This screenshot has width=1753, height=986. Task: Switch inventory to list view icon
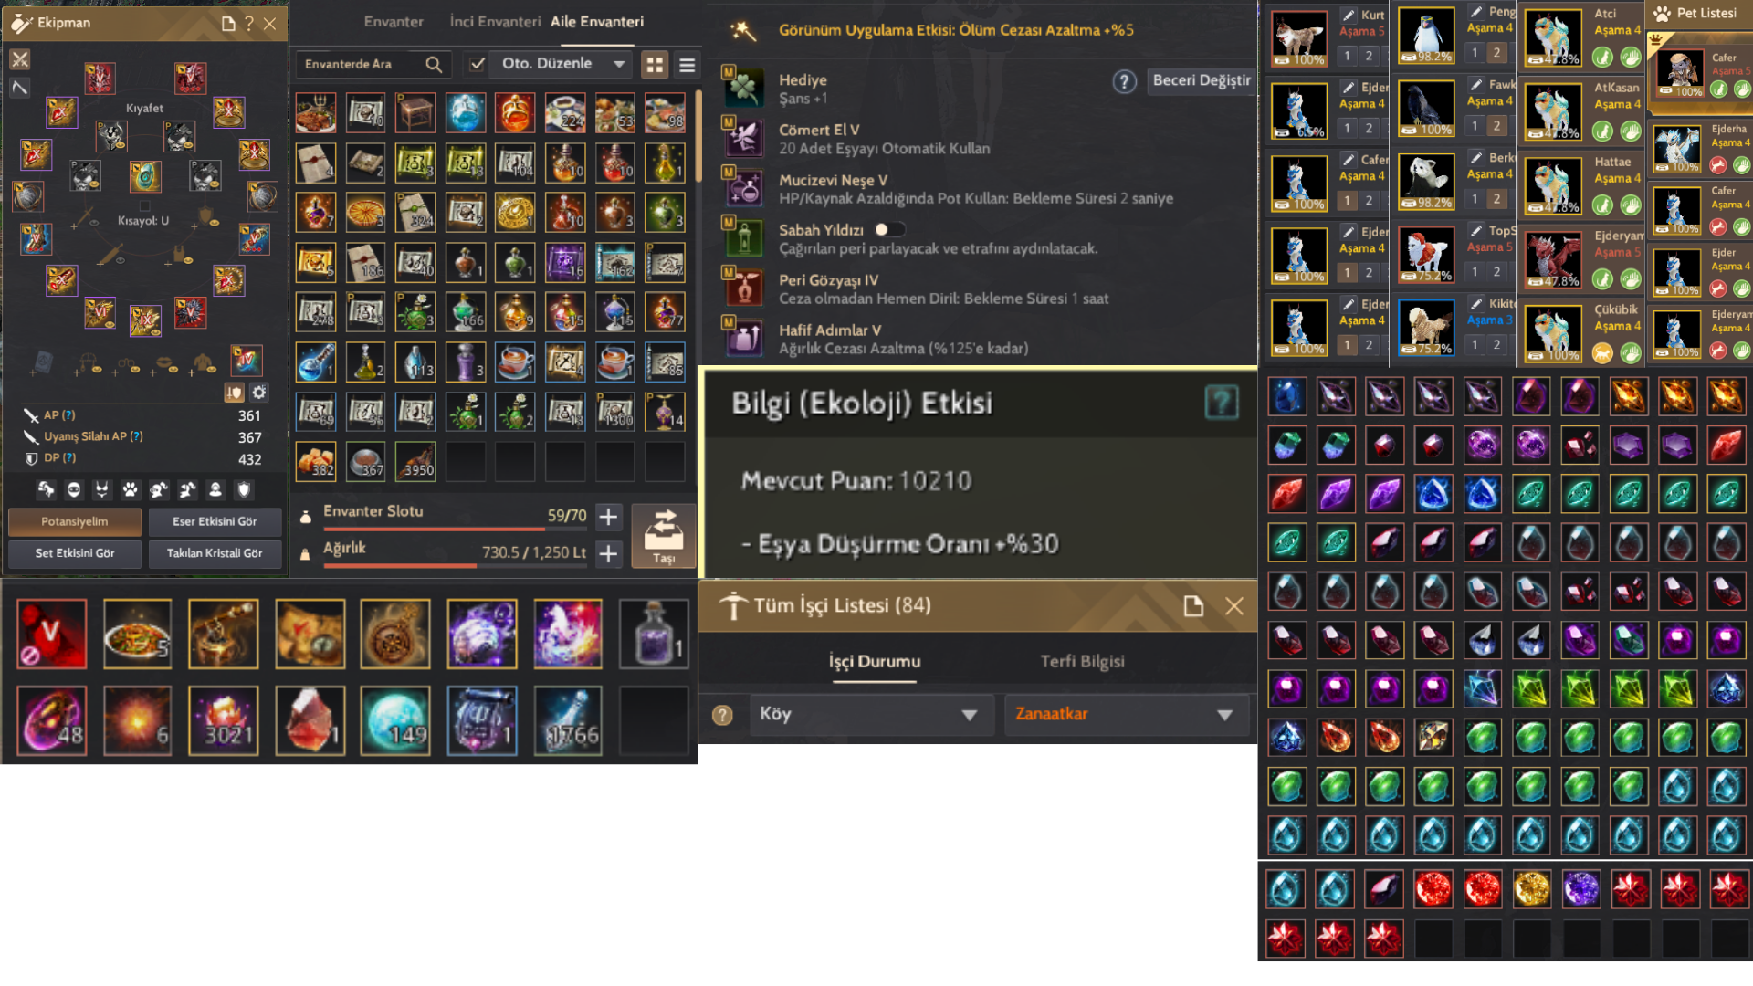click(x=688, y=65)
